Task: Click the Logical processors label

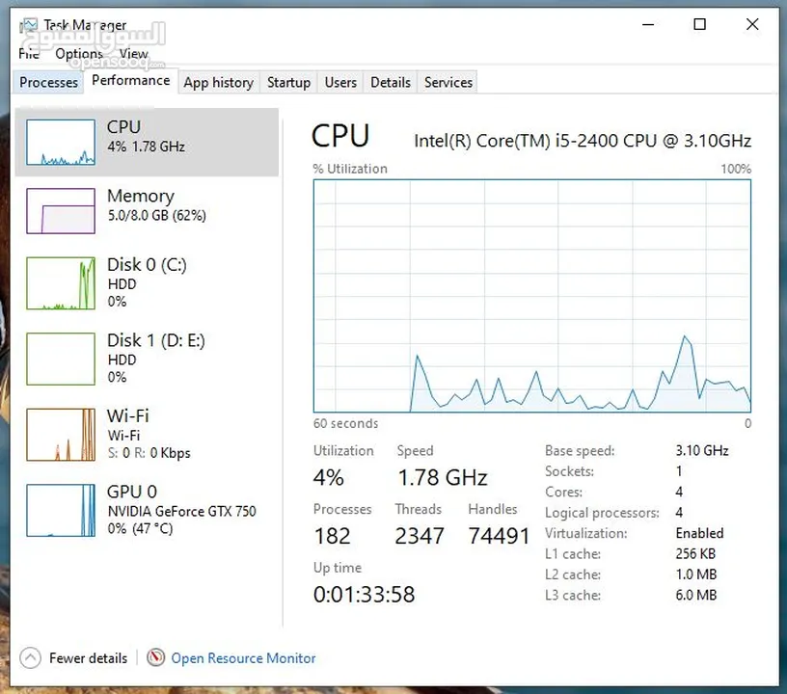Action: (602, 513)
